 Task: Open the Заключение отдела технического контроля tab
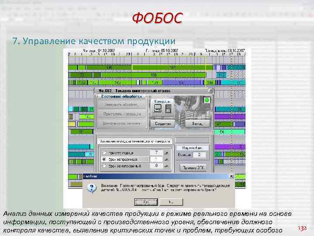pos(135,141)
